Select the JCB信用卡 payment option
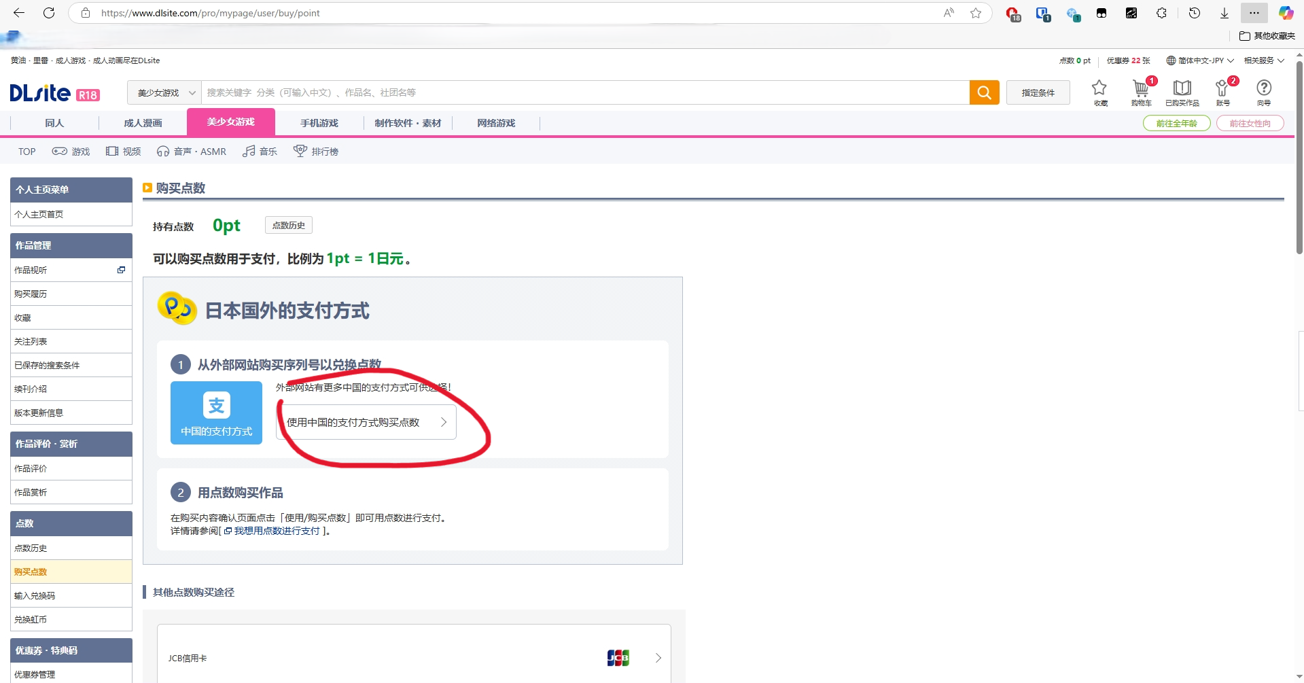Viewport: 1304px width, 683px height. coord(414,657)
